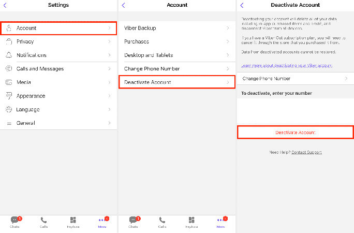Open More tab on Settings screen
Viewport: 354px width, 233px height.
[102, 222]
